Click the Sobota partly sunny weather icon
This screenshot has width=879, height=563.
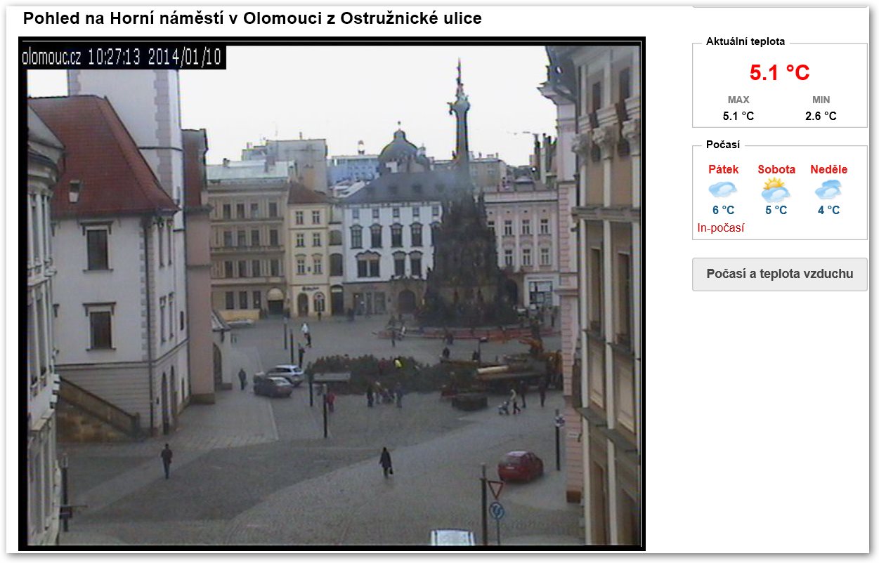pyautogui.click(x=776, y=190)
